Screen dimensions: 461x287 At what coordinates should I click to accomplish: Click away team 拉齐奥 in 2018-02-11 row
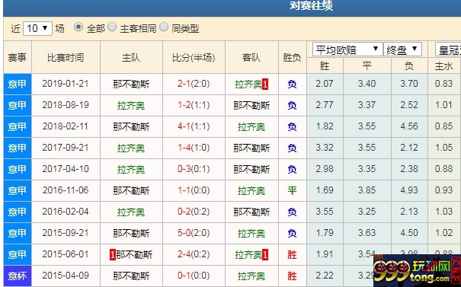click(x=251, y=127)
